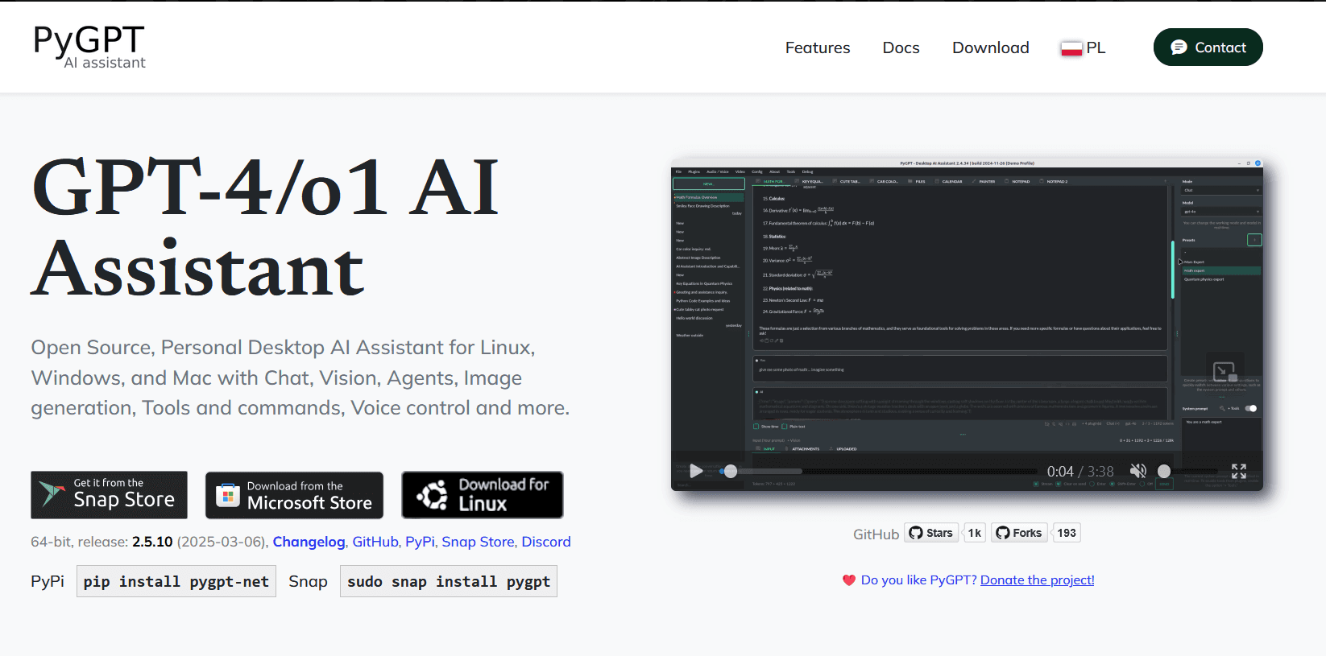The image size is (1326, 656).
Task: Open the Download nav link
Action: tap(990, 47)
